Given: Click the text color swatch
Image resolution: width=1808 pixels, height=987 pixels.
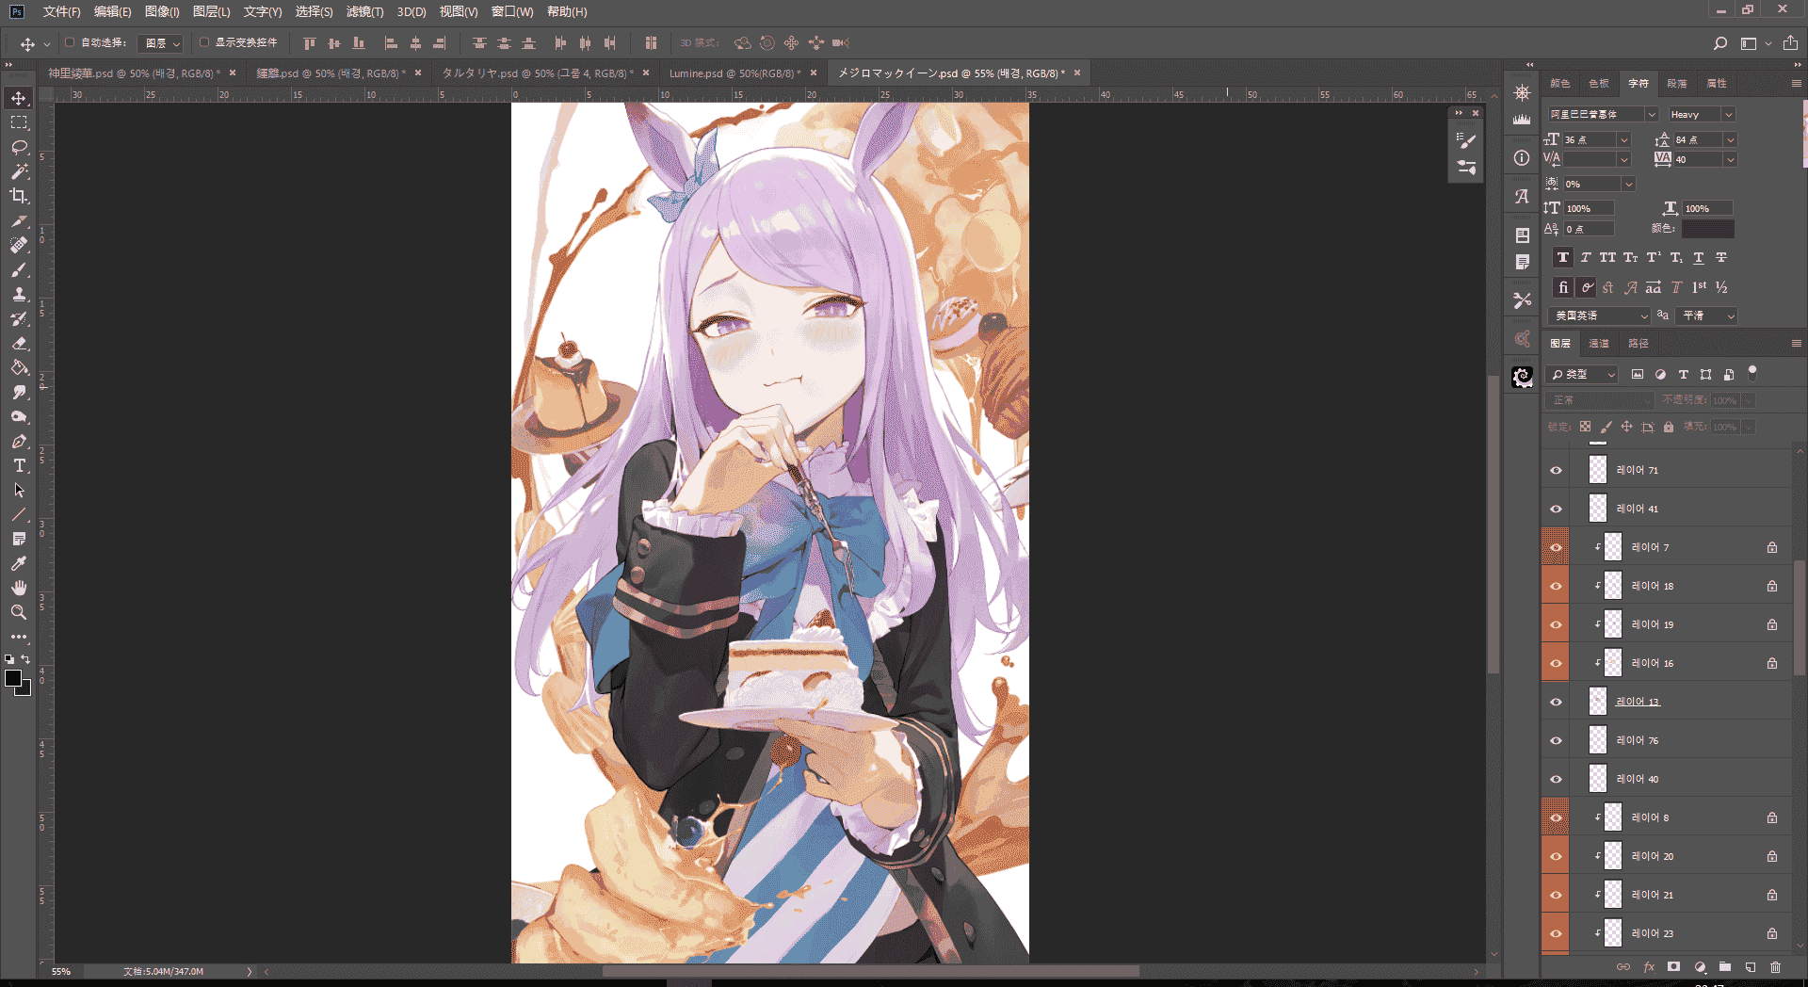Looking at the screenshot, I should coord(1708,229).
